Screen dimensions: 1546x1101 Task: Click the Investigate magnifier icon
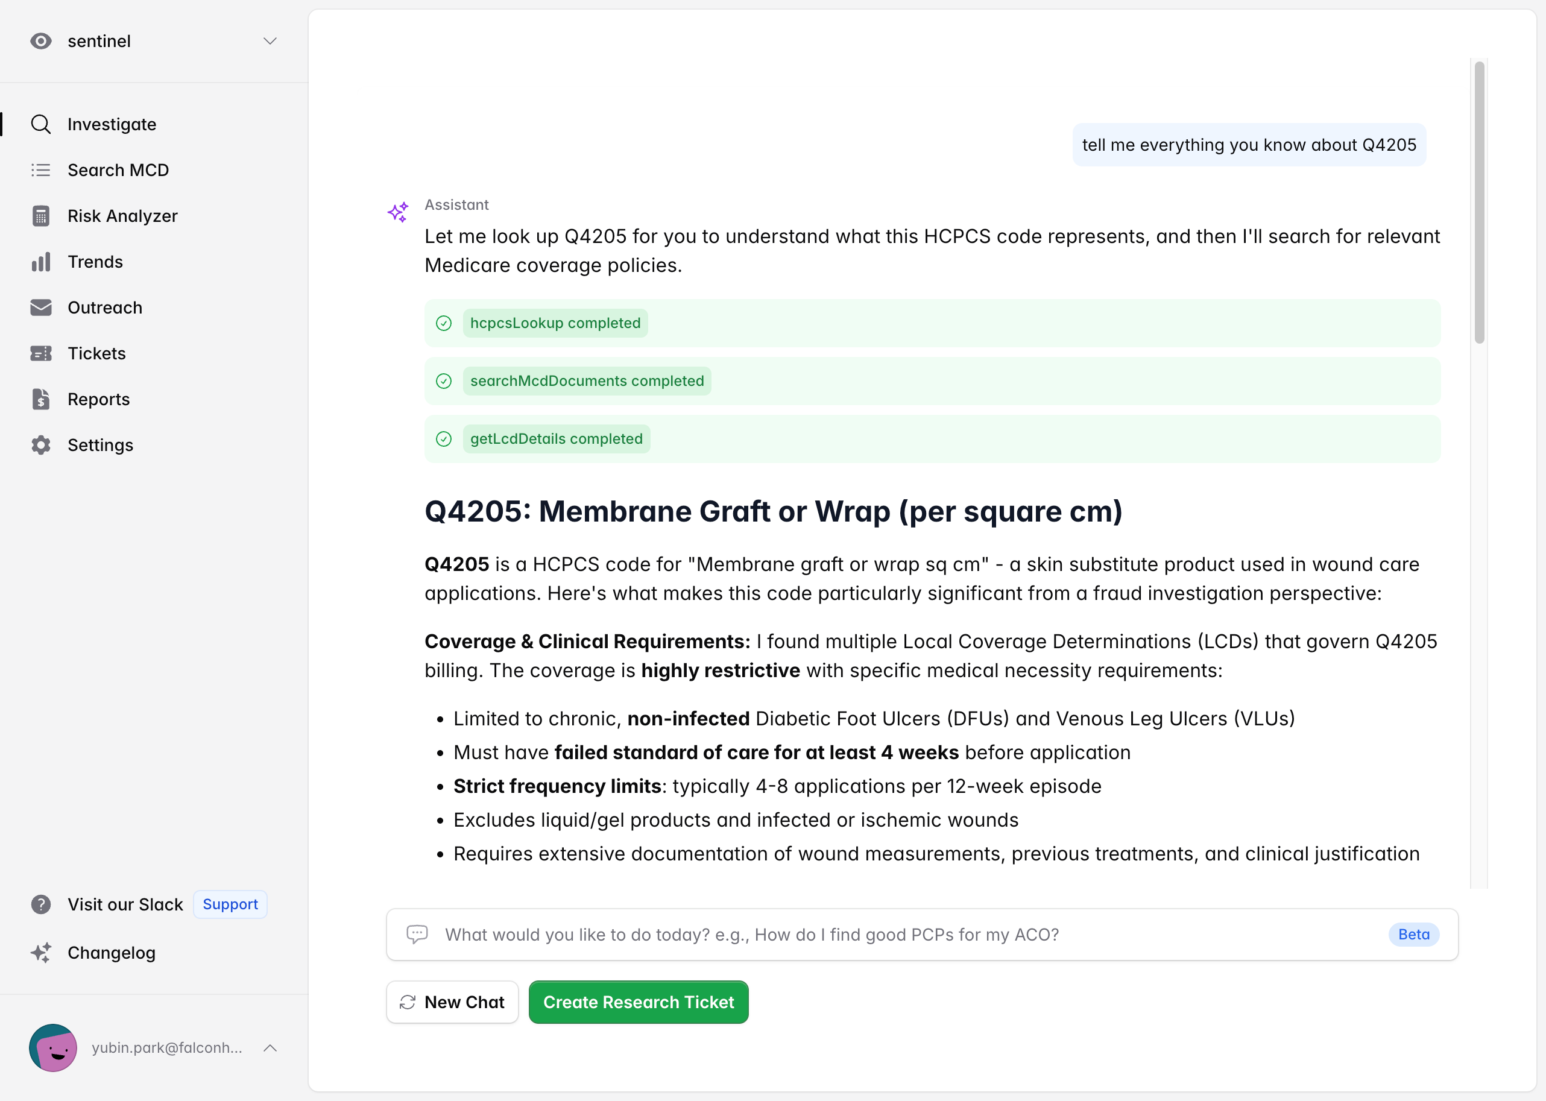click(40, 124)
